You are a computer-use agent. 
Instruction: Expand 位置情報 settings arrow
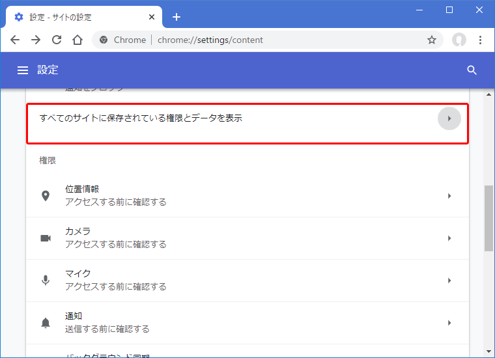tap(449, 196)
